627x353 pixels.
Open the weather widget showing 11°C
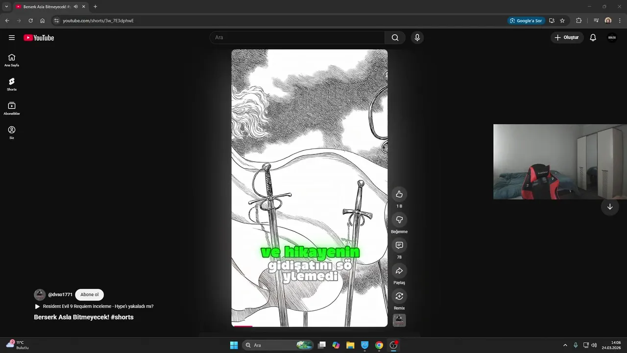[x=18, y=345]
